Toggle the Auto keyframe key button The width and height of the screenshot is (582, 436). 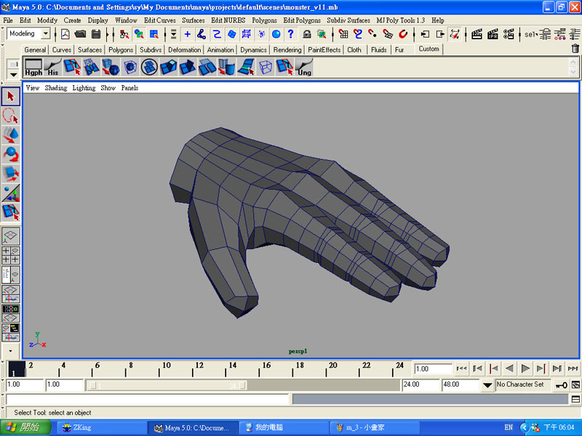561,385
